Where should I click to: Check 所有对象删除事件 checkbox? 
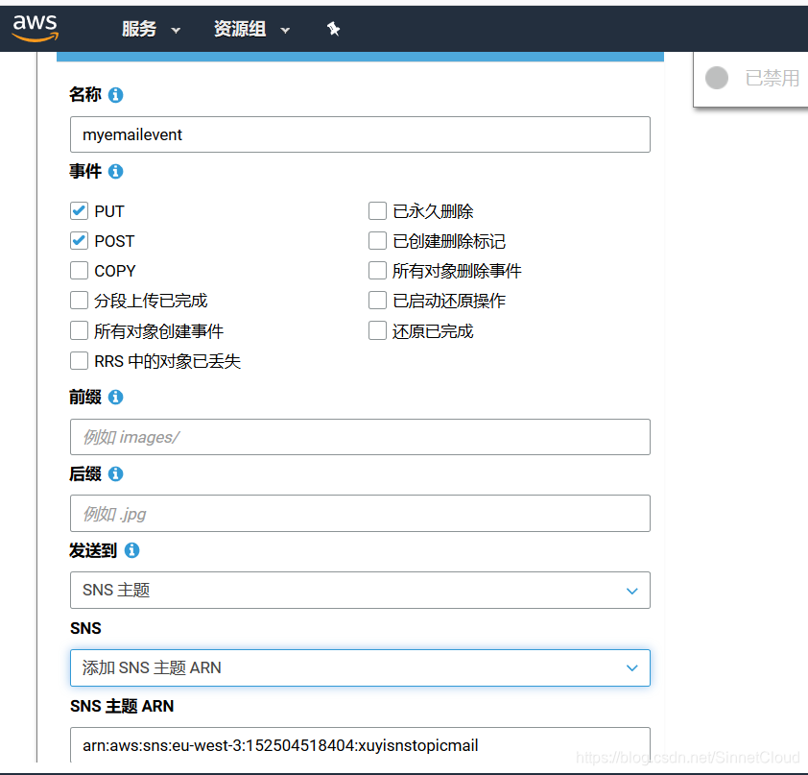tap(377, 270)
